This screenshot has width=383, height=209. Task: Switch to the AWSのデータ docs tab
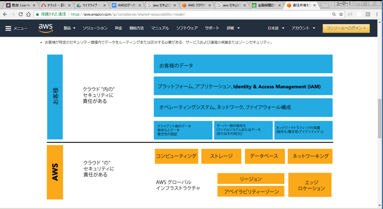pyautogui.click(x=125, y=5)
